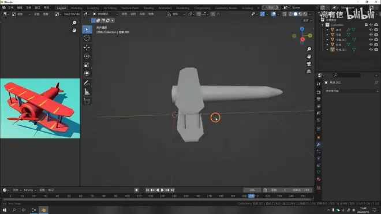381x214 pixels.
Task: Click the current frame marker 206 on timeline
Action: (x=251, y=196)
